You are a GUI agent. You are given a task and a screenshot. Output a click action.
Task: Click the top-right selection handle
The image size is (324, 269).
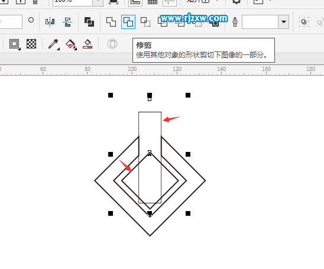click(x=188, y=95)
